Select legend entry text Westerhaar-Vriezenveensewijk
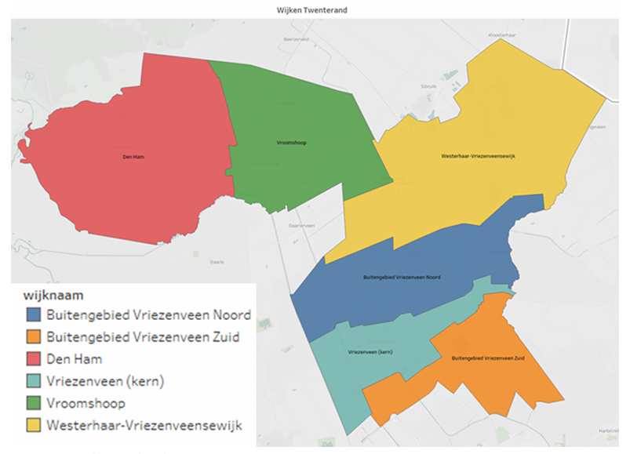This screenshot has width=630, height=454. pyautogui.click(x=144, y=425)
